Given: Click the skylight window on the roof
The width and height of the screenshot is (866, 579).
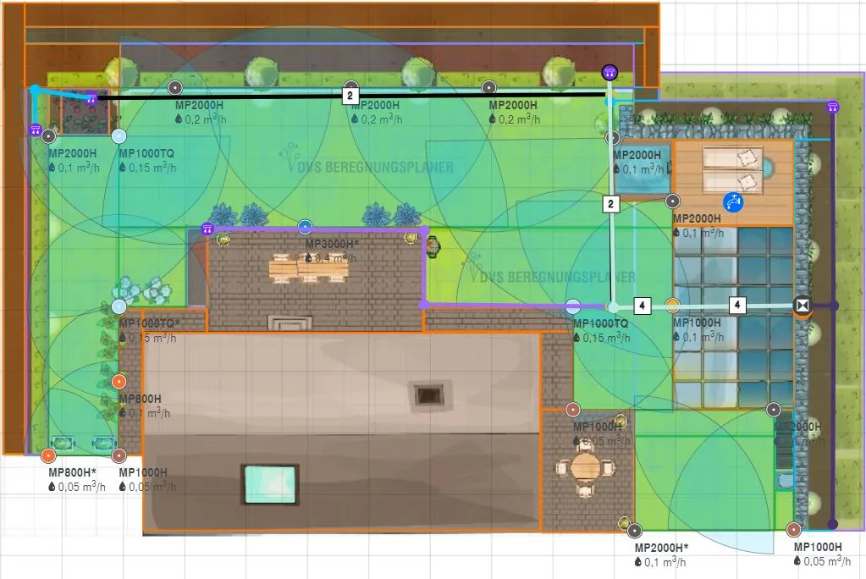Looking at the screenshot, I should pyautogui.click(x=270, y=484).
